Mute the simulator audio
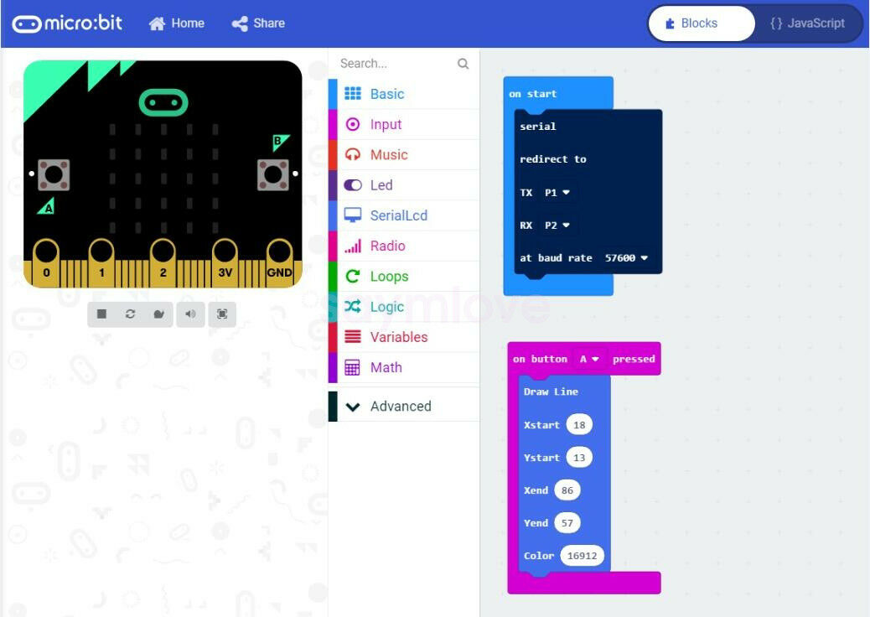The image size is (870, 617). click(x=190, y=314)
